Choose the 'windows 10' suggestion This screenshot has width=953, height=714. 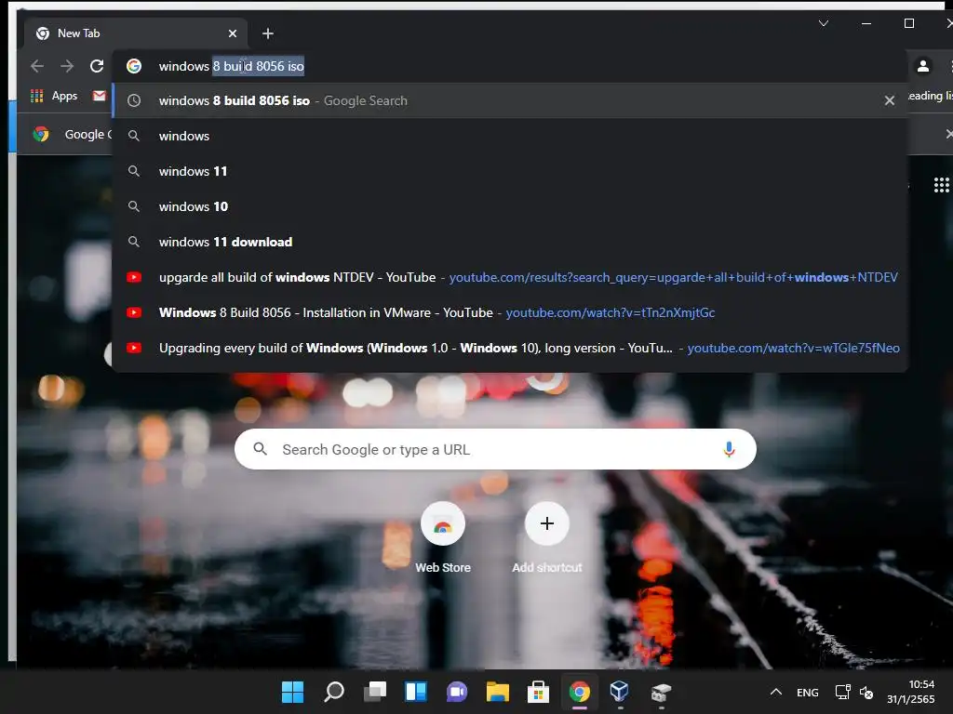[511, 206]
